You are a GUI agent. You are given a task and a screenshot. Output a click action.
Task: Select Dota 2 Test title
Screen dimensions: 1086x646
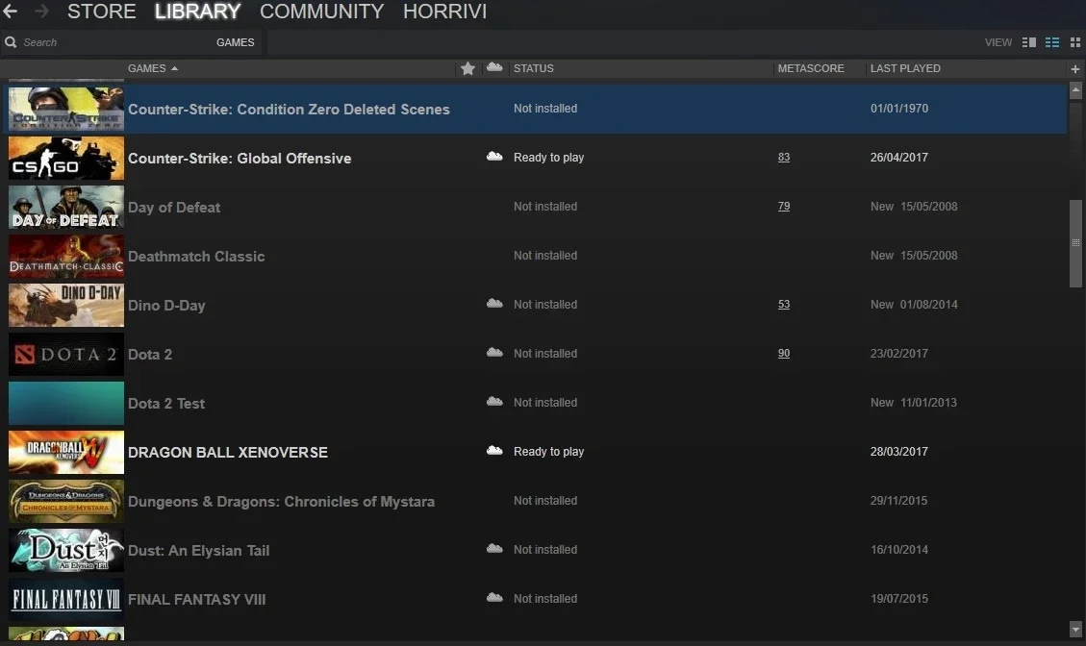point(166,404)
